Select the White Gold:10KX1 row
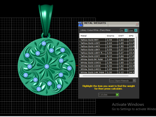Screen dimensions: 156x117 pos(107,63)
